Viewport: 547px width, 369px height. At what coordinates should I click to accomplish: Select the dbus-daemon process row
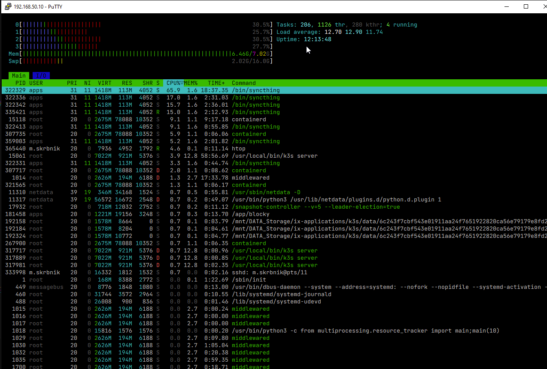274,287
